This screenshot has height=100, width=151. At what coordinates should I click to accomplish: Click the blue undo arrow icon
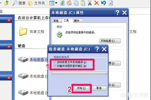pos(103,3)
